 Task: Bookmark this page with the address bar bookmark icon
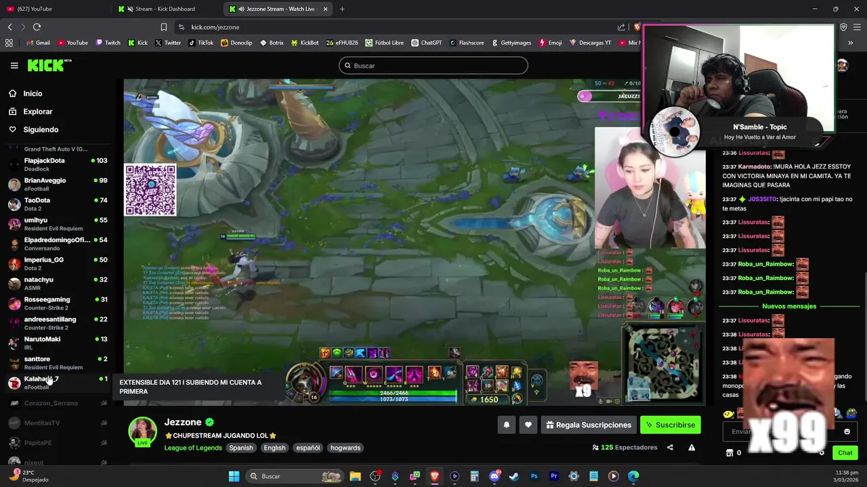coord(163,27)
